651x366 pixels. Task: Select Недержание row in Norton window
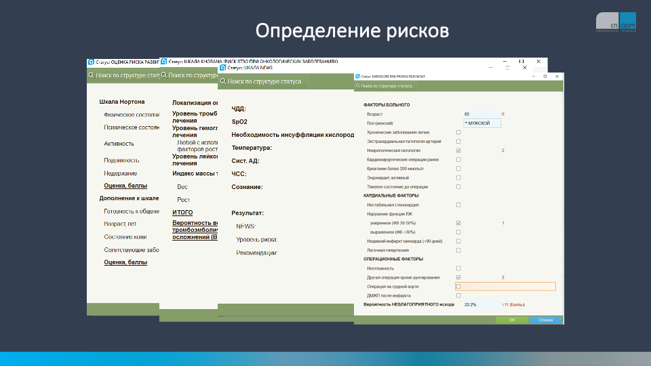(x=121, y=174)
